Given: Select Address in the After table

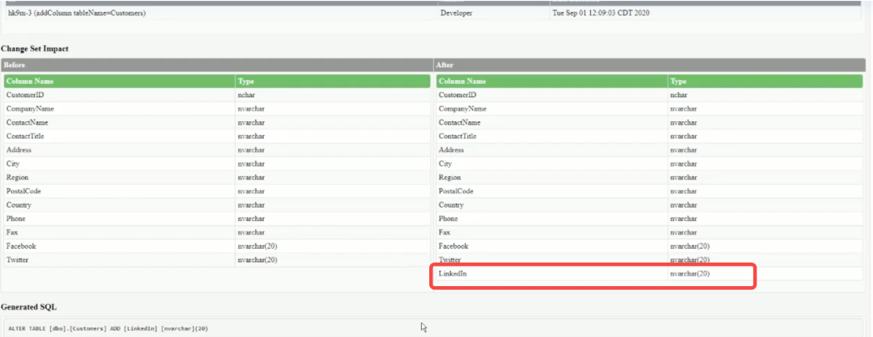Looking at the screenshot, I should coord(452,150).
